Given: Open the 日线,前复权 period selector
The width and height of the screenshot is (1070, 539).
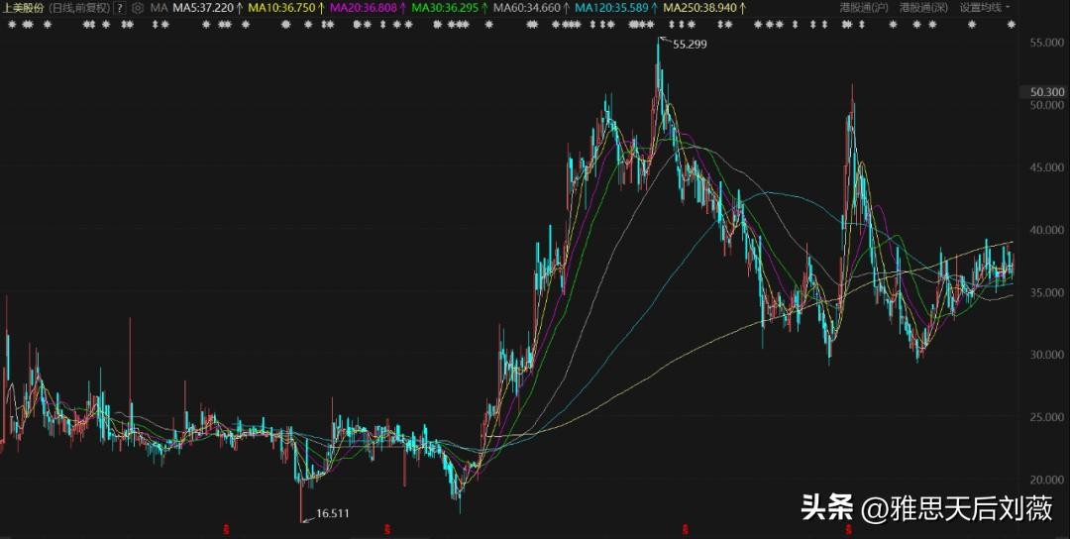Looking at the screenshot, I should click(x=77, y=8).
